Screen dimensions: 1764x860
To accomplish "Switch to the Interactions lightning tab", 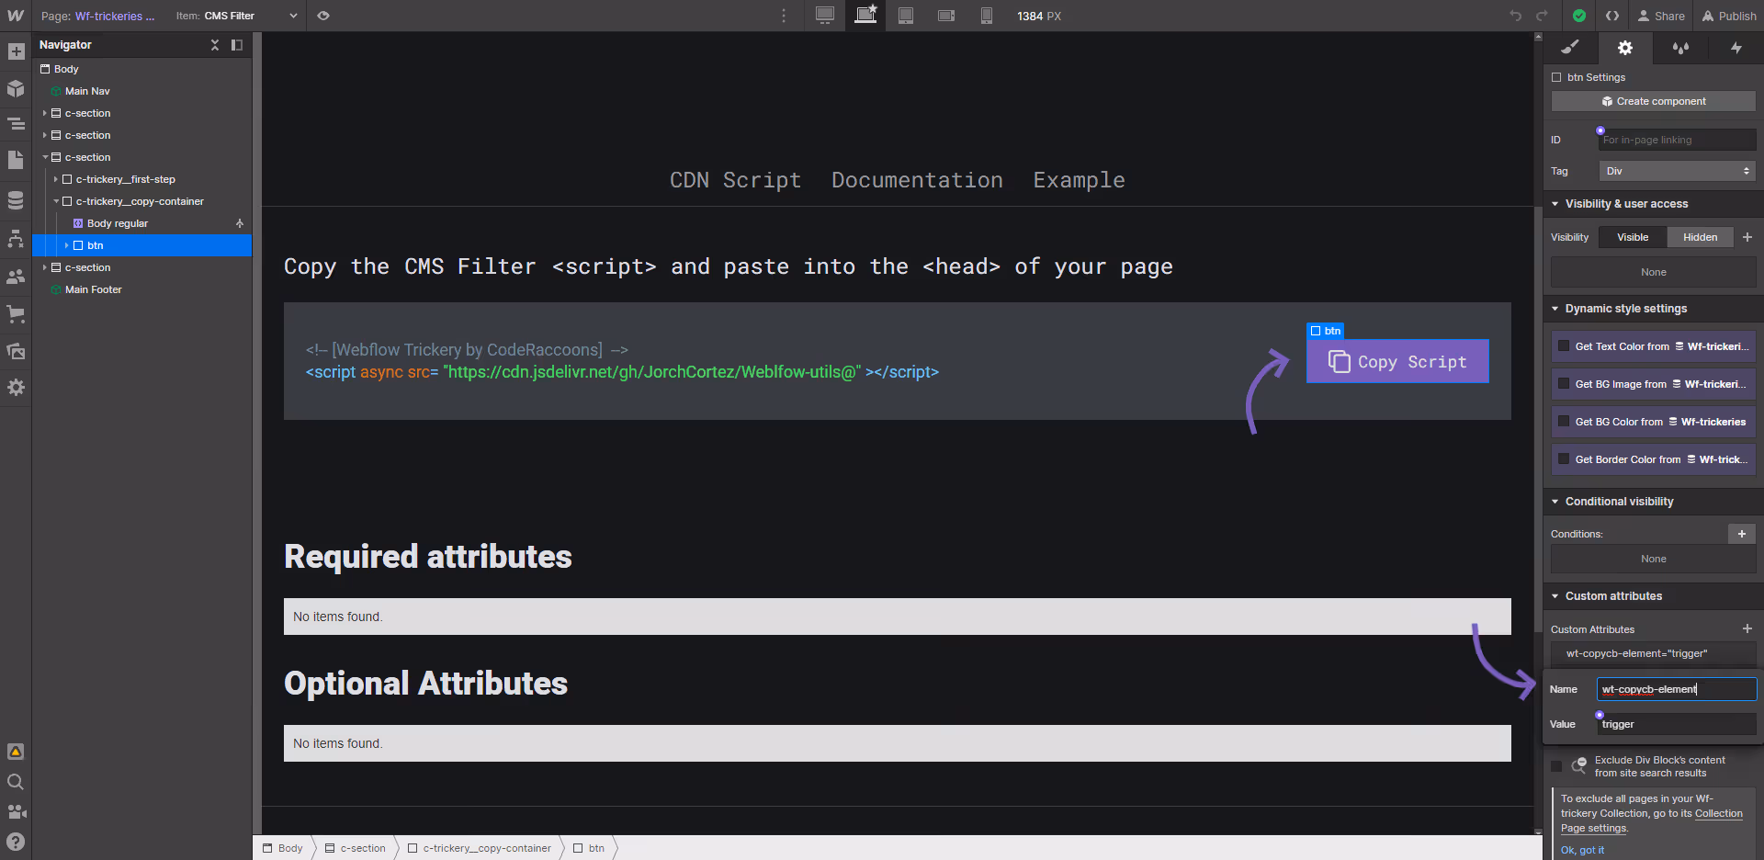I will click(x=1736, y=48).
